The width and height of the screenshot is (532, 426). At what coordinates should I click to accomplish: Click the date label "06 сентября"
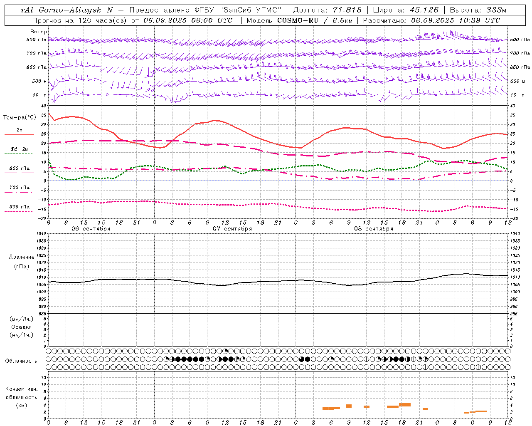click(91, 229)
